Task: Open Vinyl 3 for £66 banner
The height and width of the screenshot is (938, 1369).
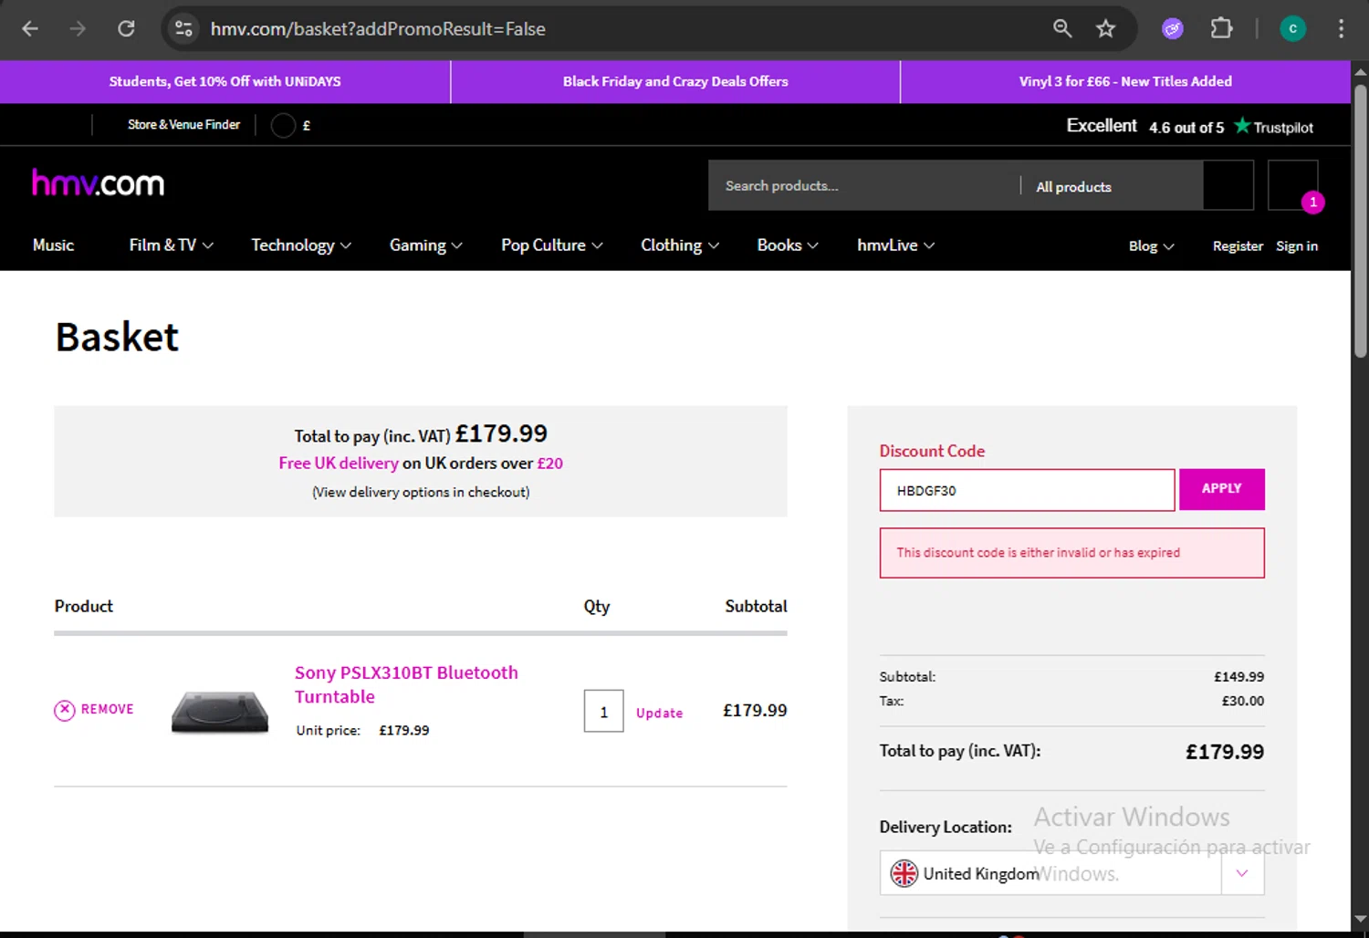Action: (1125, 81)
